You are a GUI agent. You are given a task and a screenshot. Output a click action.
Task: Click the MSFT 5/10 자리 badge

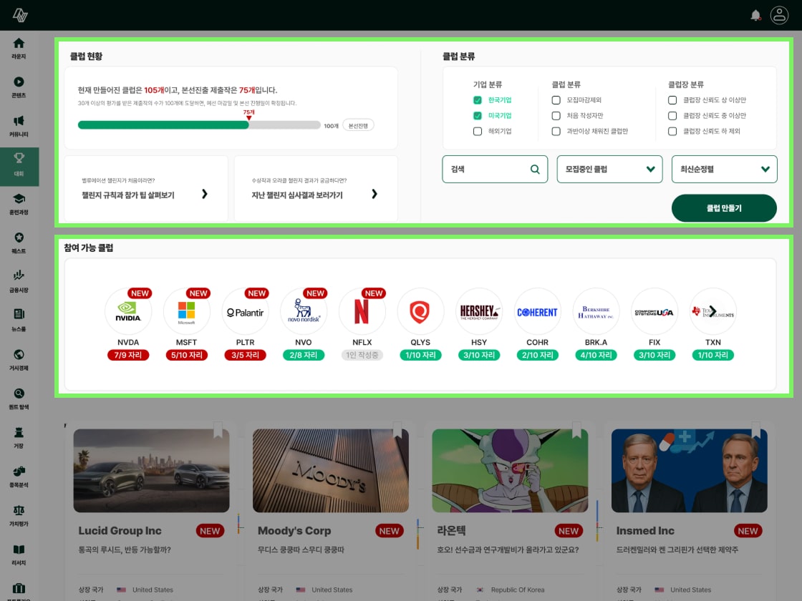186,355
